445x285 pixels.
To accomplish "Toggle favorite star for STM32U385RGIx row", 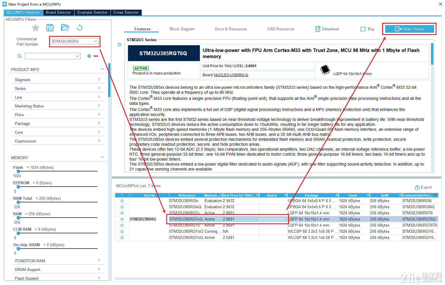I will pos(122,201).
